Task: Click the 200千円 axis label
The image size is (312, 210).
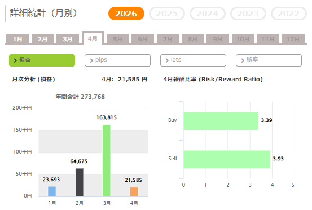Action: [22, 108]
